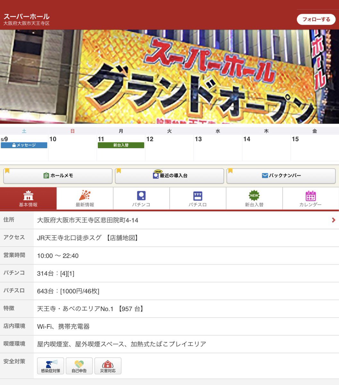Open ホールメモ button

[x=58, y=176]
